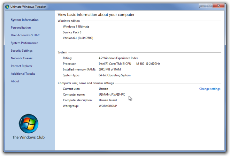Select Additional Tweaks in sidebar
This screenshot has width=230, height=156.
pyautogui.click(x=23, y=74)
